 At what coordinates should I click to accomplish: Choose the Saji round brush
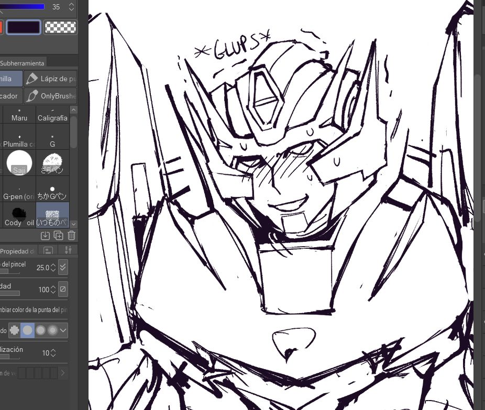tap(19, 163)
